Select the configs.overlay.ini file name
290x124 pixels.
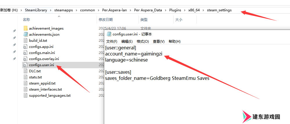coord(44,59)
